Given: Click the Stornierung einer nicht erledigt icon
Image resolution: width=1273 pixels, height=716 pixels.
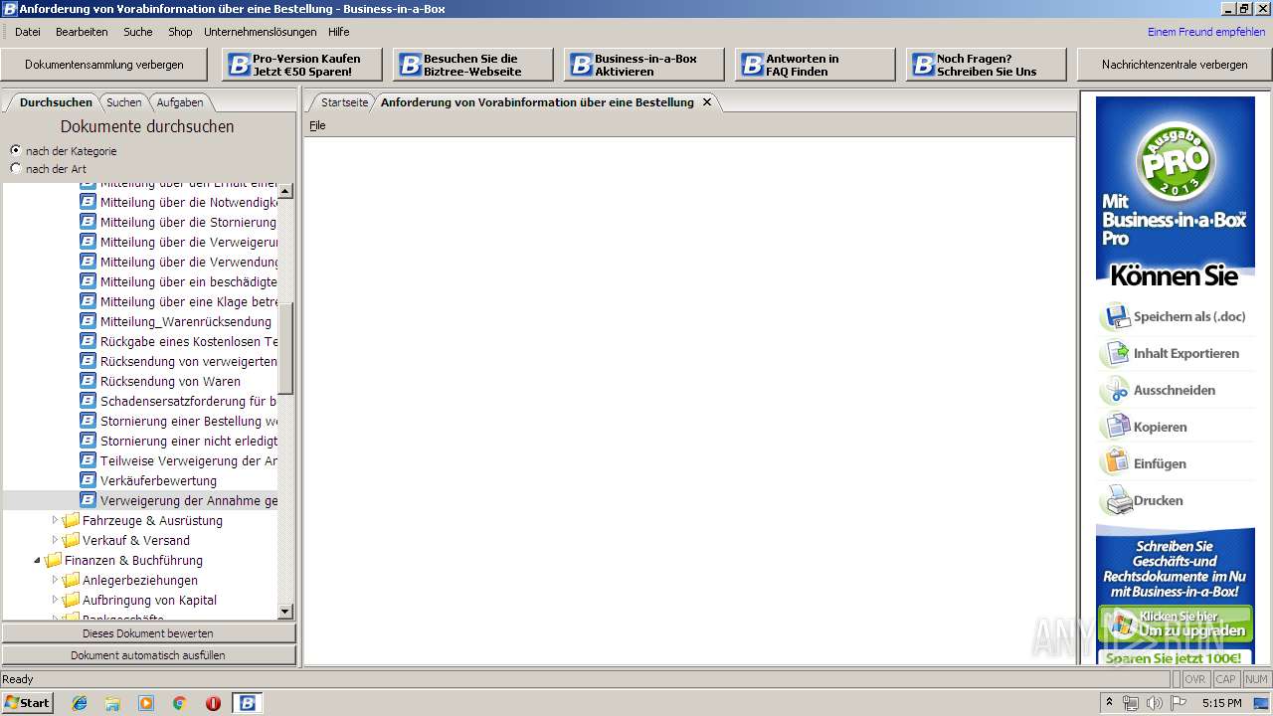Looking at the screenshot, I should 89,441.
